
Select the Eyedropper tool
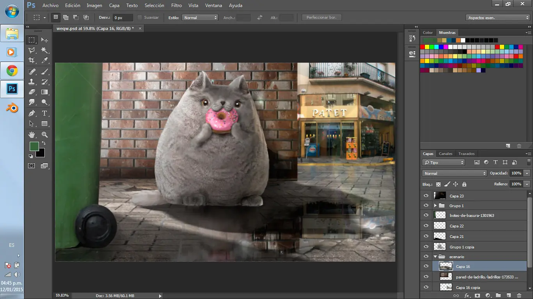tap(44, 60)
